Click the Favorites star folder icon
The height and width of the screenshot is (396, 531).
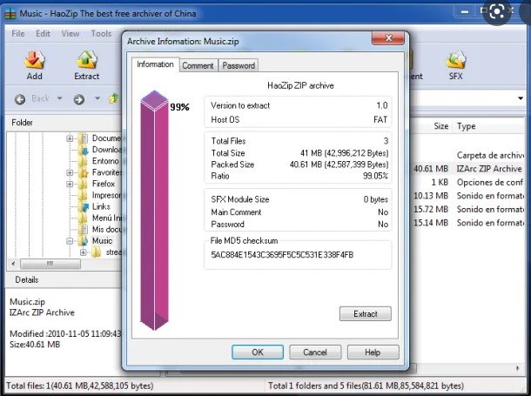[83, 172]
